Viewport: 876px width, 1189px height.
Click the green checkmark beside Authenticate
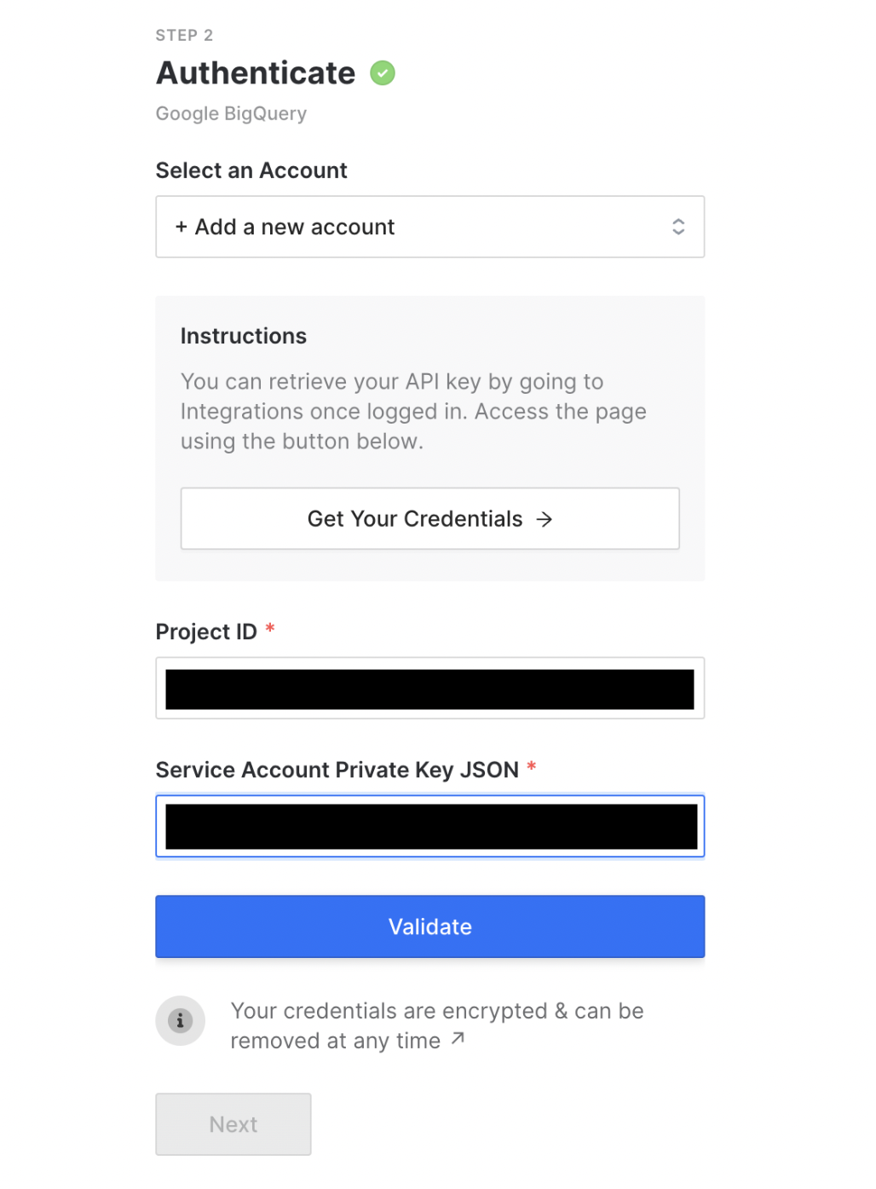383,73
